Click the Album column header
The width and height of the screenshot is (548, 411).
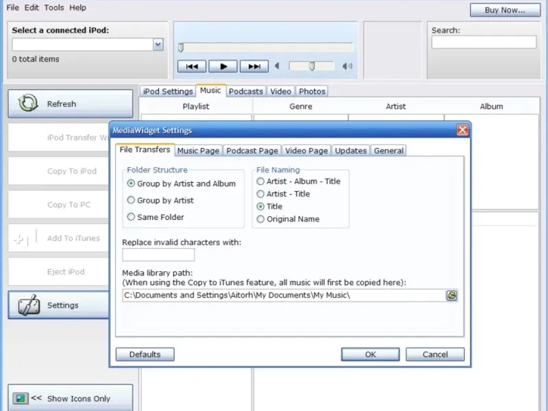pyautogui.click(x=491, y=106)
